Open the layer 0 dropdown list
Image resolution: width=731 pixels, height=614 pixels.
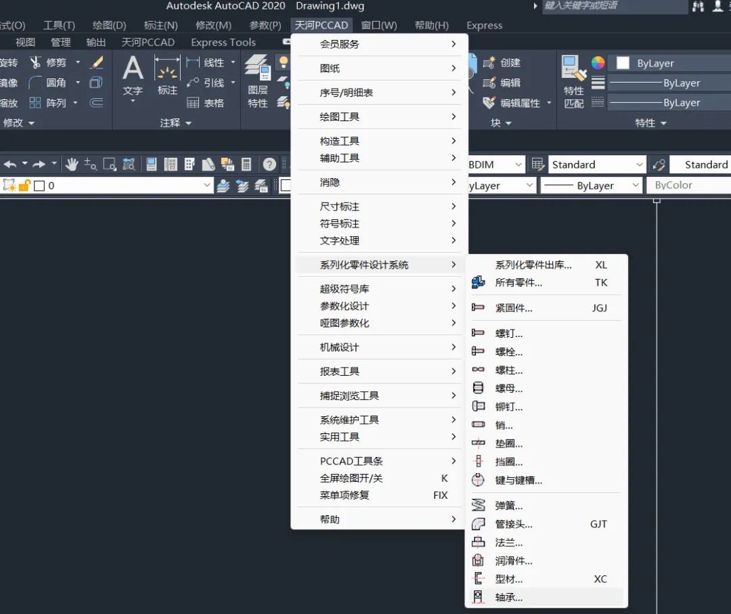tap(206, 185)
